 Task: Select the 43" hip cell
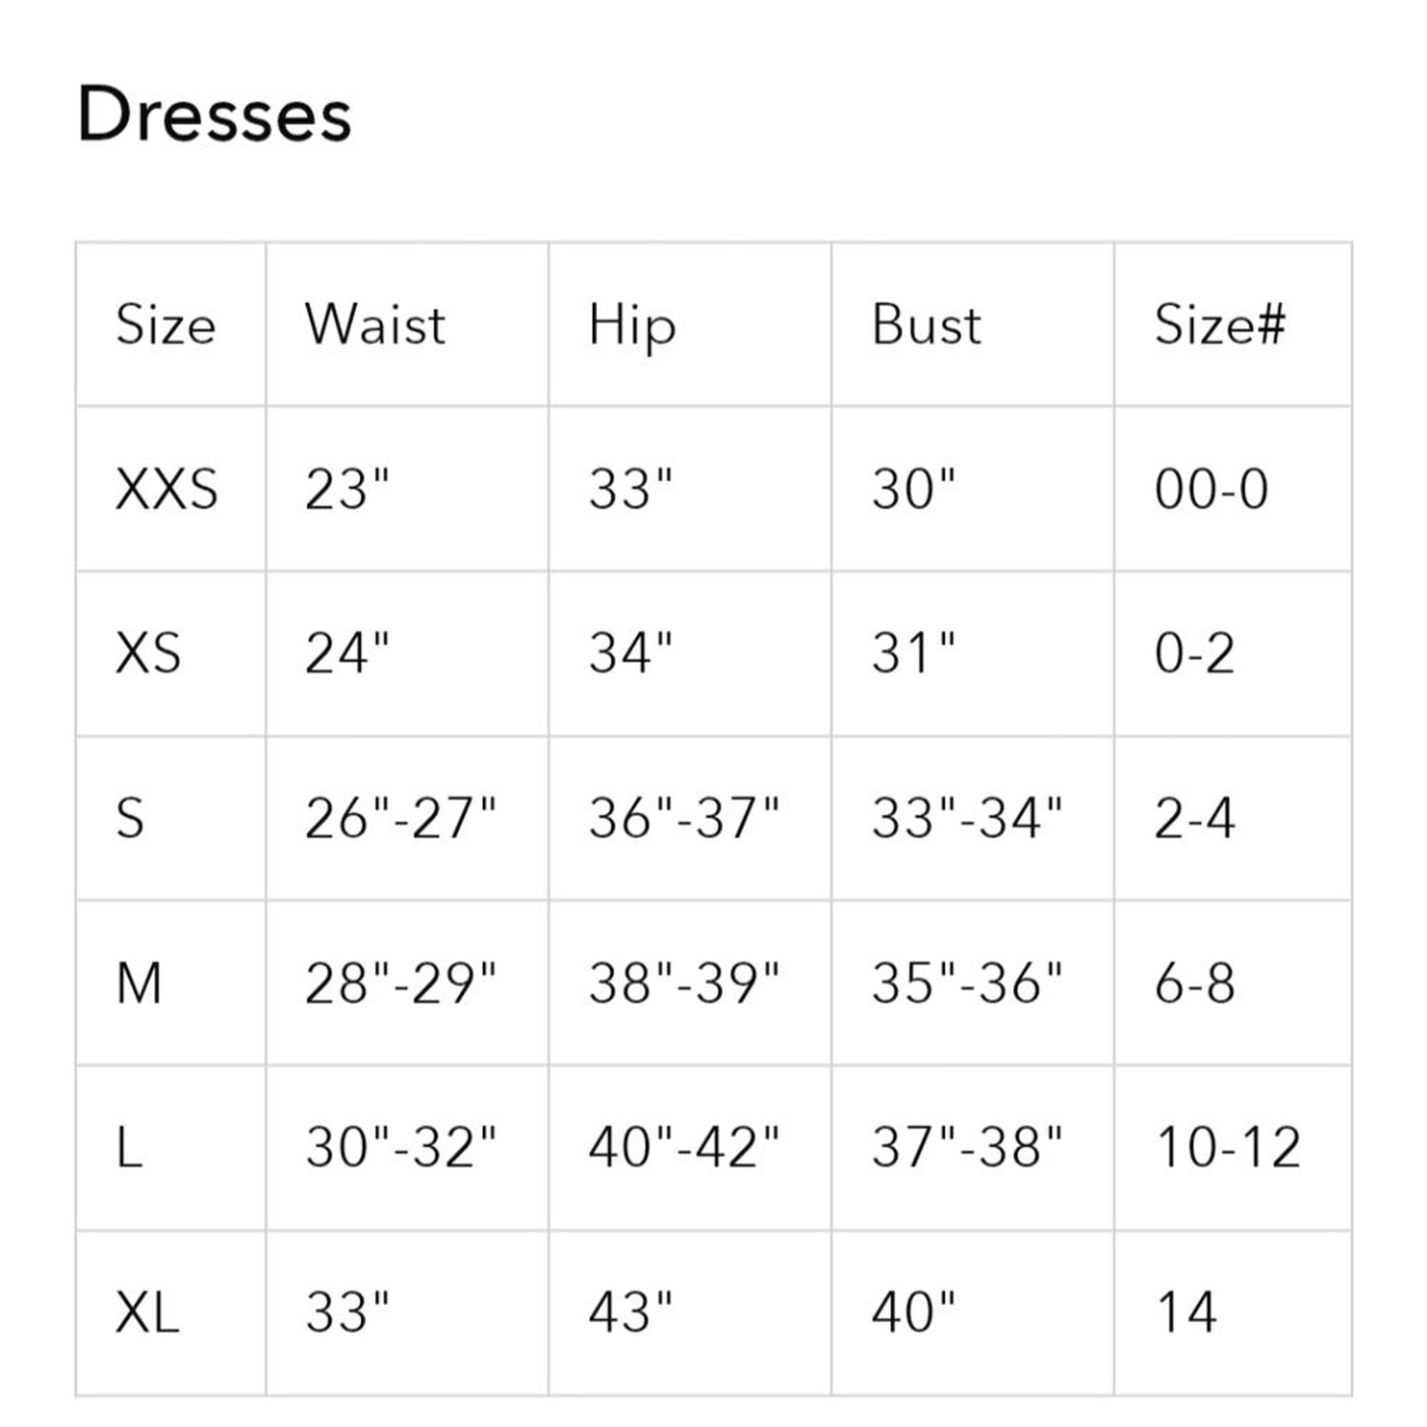tap(630, 1312)
